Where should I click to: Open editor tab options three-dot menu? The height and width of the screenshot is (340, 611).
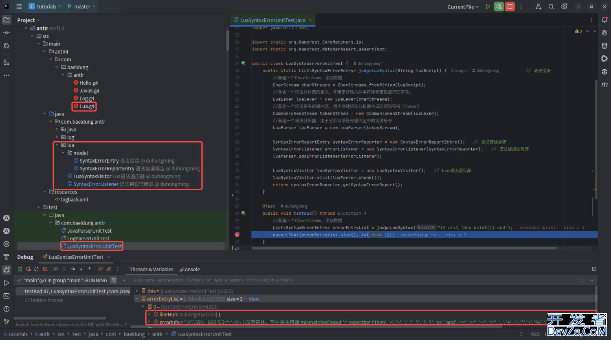pyautogui.click(x=591, y=20)
